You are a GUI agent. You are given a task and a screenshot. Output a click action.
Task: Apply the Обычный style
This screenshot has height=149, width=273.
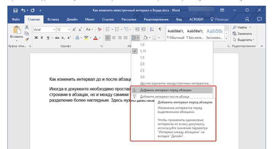tap(175, 34)
